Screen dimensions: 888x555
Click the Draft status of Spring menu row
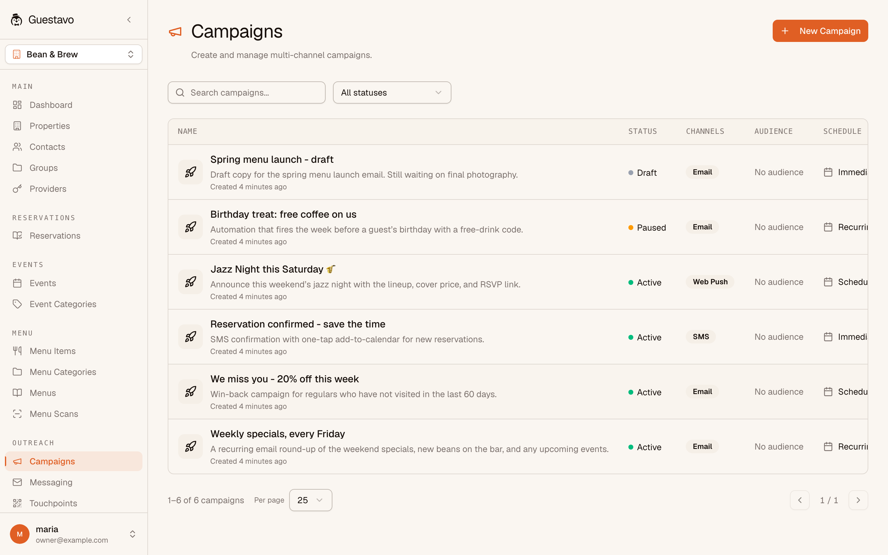[x=643, y=173]
